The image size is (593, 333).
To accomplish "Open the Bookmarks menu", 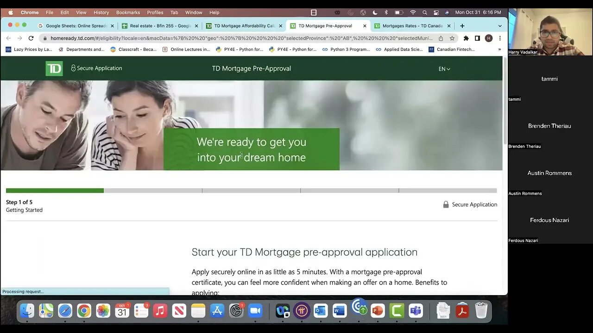I will pyautogui.click(x=128, y=12).
